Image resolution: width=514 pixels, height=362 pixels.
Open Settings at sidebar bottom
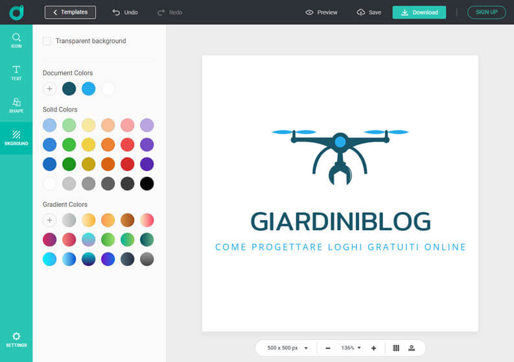point(16,340)
